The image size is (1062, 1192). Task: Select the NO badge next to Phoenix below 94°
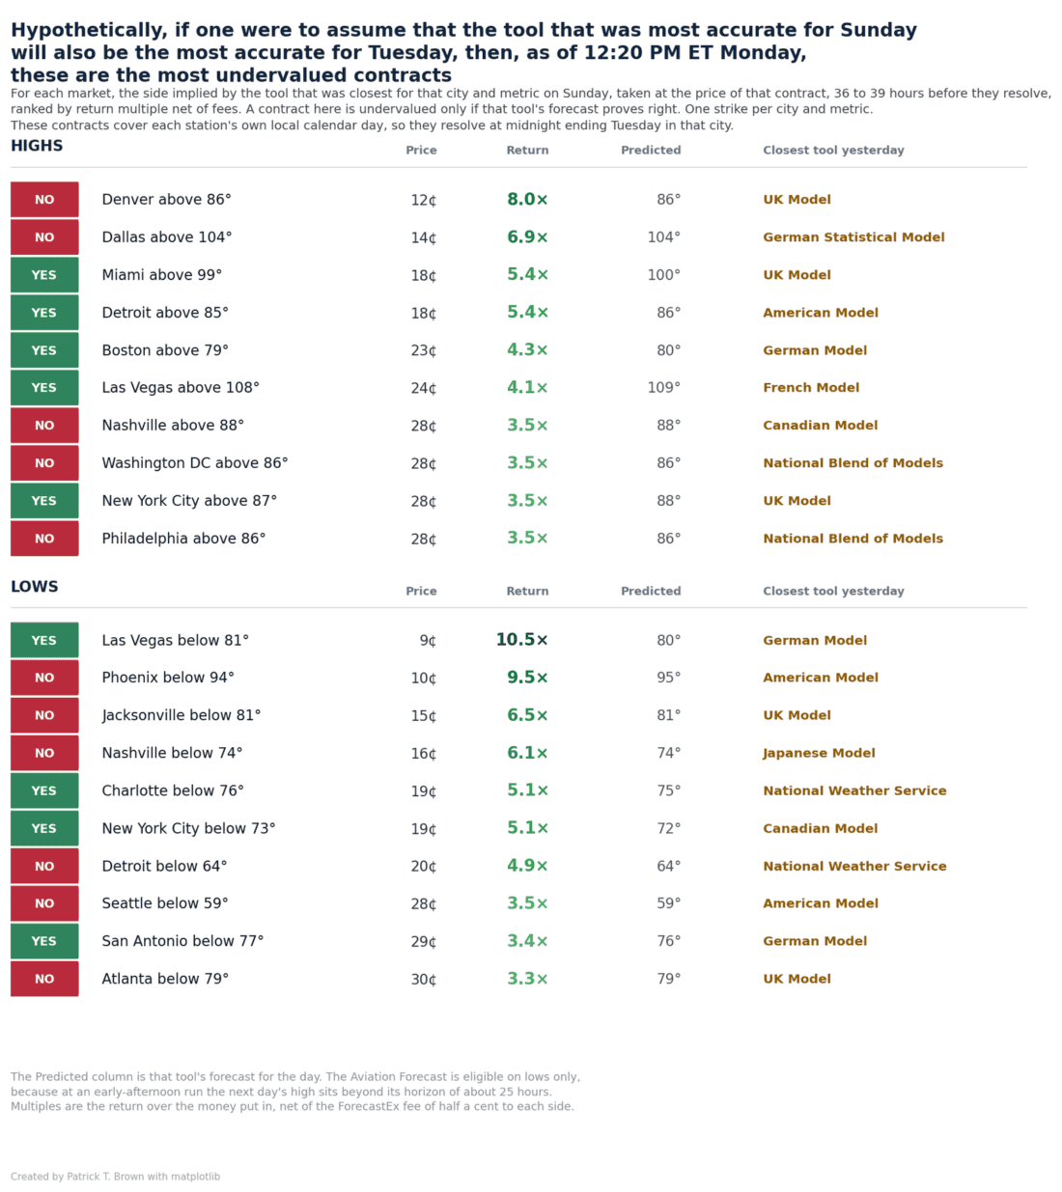44,678
